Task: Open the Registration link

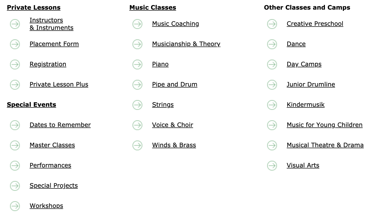Action: tap(48, 64)
